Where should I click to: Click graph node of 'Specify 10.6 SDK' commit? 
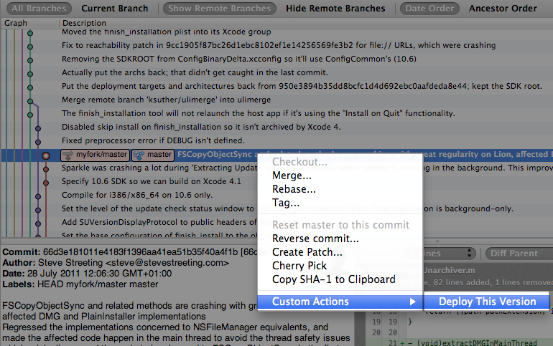(x=45, y=181)
